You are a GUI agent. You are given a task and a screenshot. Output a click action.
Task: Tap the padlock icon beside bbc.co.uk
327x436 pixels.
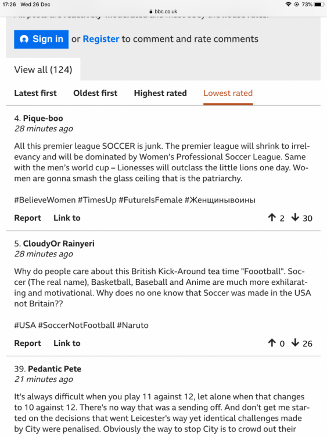coord(151,12)
